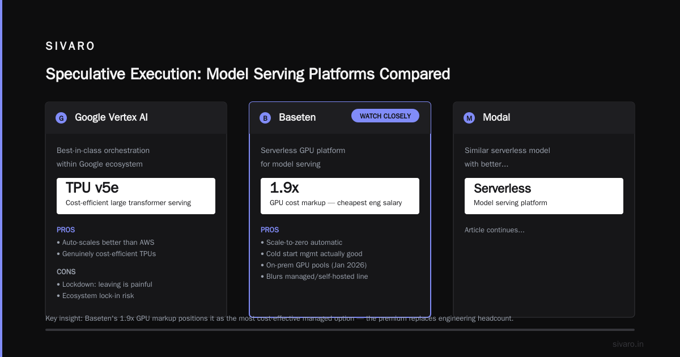Screen dimensions: 680x357
Task: Click the Baseten 'B' badge icon
Action: coord(265,118)
